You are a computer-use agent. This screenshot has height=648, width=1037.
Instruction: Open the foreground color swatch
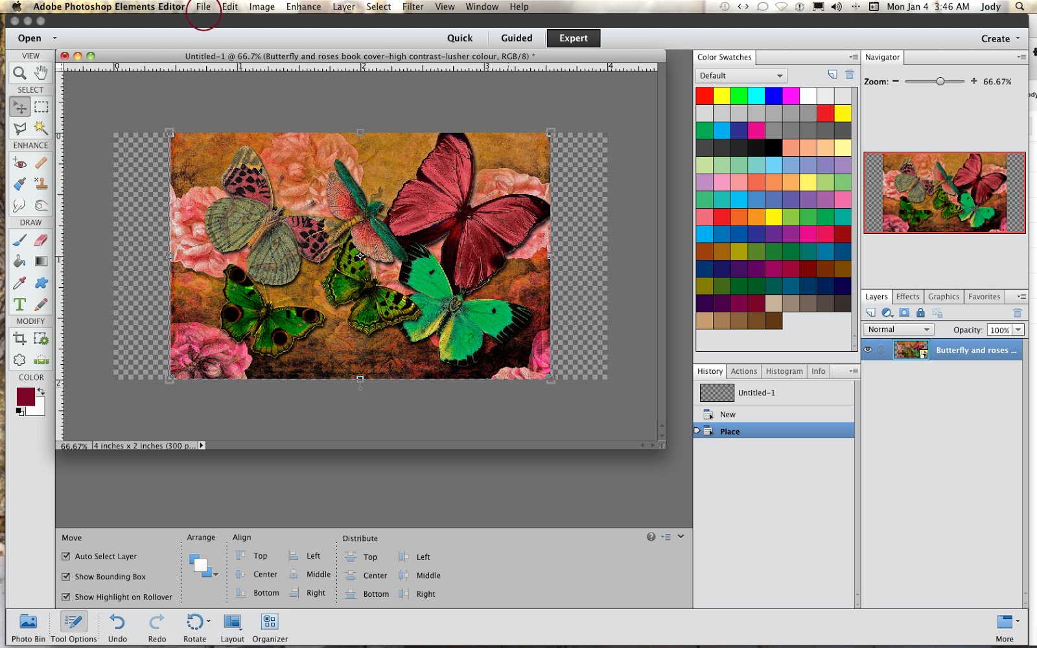tap(26, 397)
